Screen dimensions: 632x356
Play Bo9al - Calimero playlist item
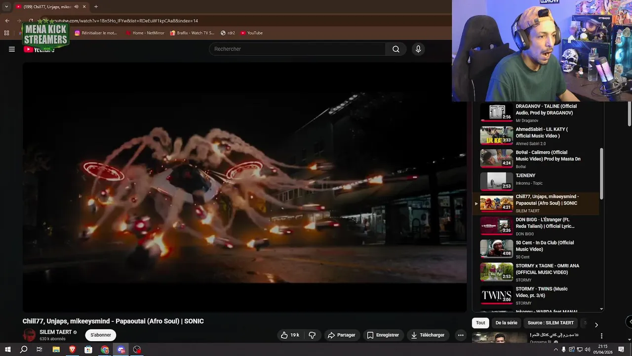pos(536,159)
